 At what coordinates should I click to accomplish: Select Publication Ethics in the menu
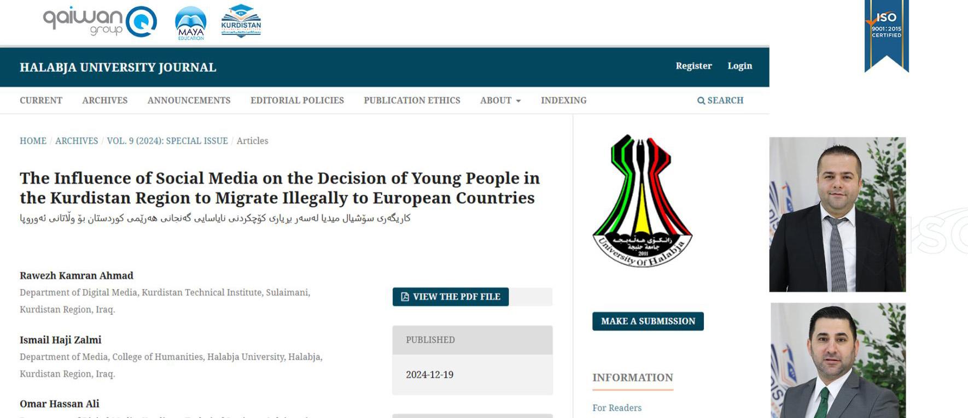tap(412, 101)
